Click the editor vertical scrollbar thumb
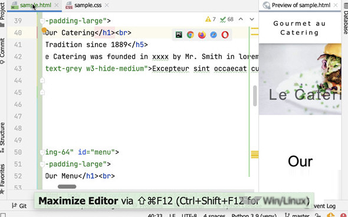Screen dimensions: 348x217 [x=255, y=96]
